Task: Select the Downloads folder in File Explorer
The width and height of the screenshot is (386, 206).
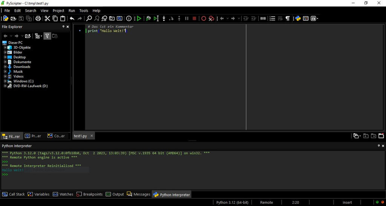Action: point(21,67)
